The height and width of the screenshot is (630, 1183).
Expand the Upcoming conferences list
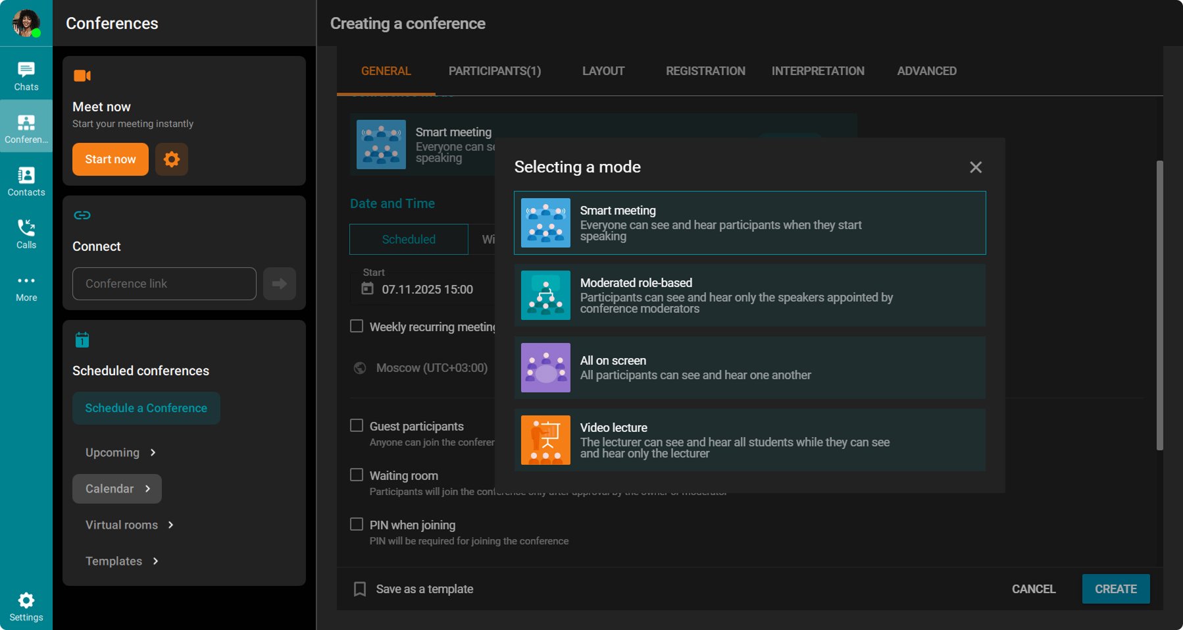[120, 453]
